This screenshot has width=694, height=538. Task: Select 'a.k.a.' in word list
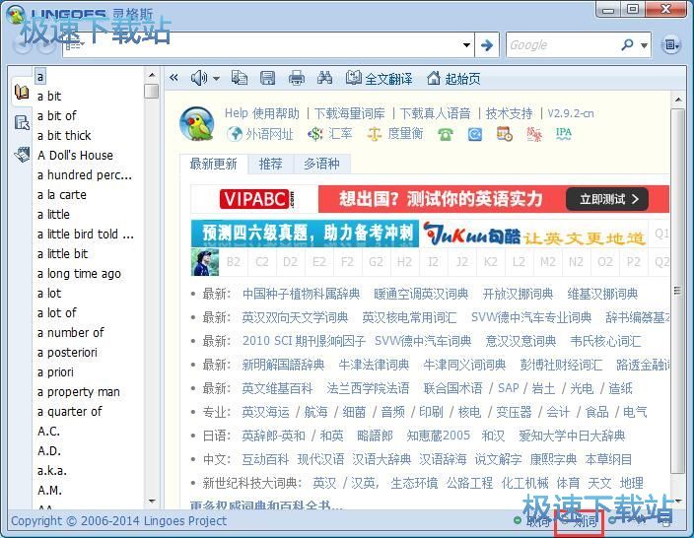[52, 471]
